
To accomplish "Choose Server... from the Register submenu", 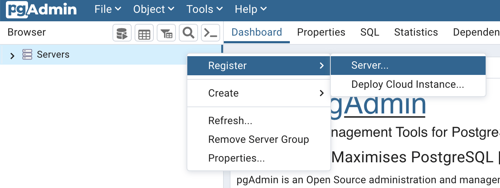I will tap(408, 66).
